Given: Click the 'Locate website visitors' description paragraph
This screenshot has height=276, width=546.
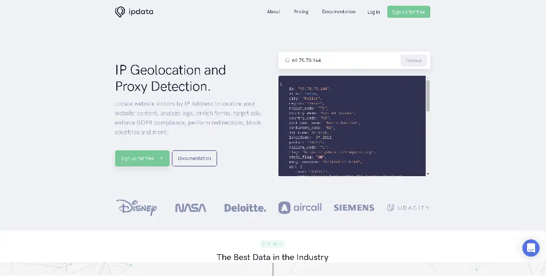Looking at the screenshot, I should 188,118.
